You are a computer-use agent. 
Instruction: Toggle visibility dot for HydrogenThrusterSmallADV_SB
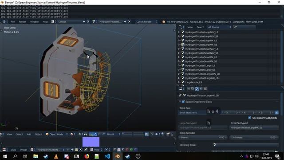178,53
